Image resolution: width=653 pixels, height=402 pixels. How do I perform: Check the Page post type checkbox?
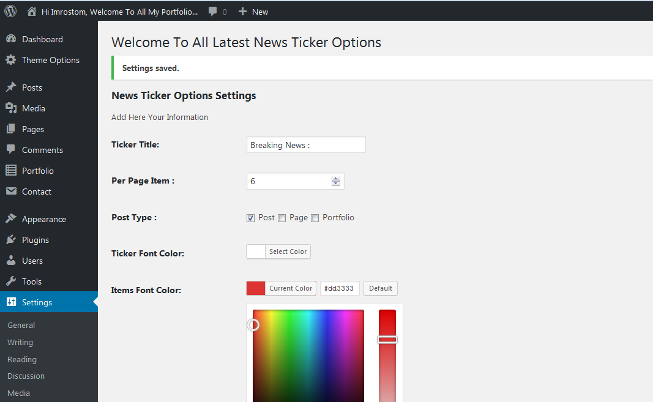click(x=282, y=218)
